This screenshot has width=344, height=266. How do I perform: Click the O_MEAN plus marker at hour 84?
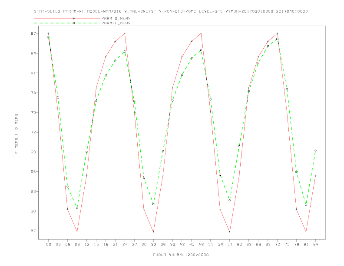[x=315, y=176]
